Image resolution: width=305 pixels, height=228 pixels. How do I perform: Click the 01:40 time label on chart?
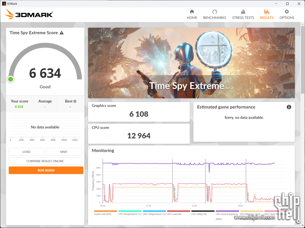[148, 206]
